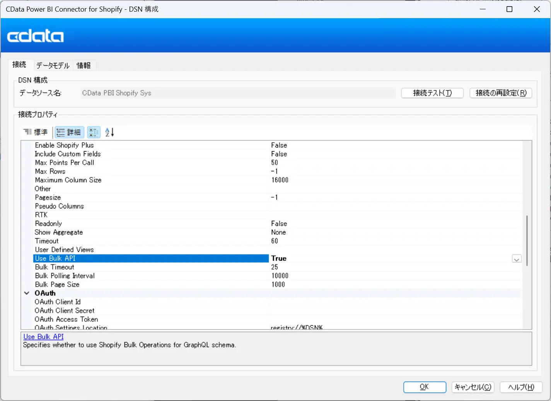
Task: Select the Include Custom Fields property
Action: 68,154
